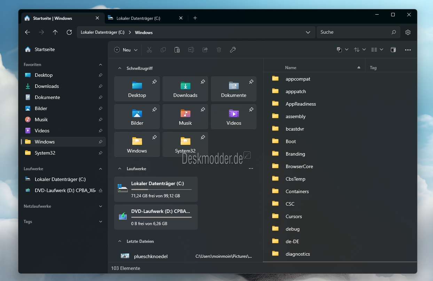This screenshot has height=281, width=433.
Task: Click the Cut scissors icon in toolbar
Action: point(149,50)
